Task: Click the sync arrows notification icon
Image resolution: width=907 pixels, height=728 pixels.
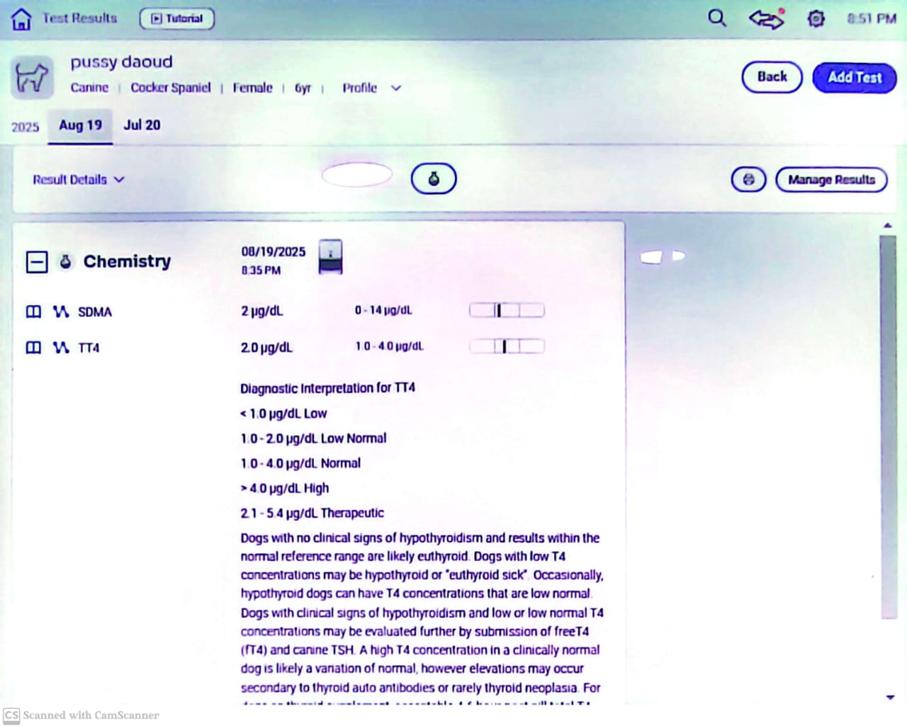Action: point(766,18)
